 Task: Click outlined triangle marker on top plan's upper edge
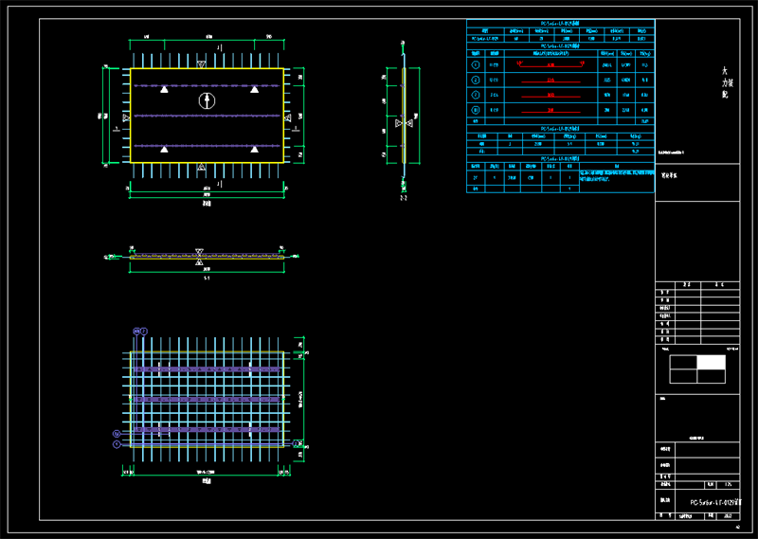202,64
